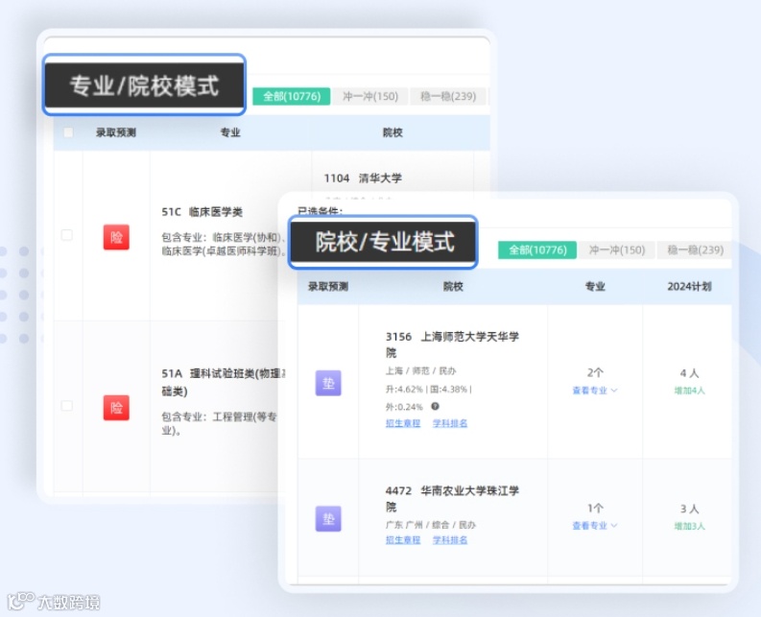Click the red 险 badge for 51C 临床医学类
The width and height of the screenshot is (761, 617).
116,237
